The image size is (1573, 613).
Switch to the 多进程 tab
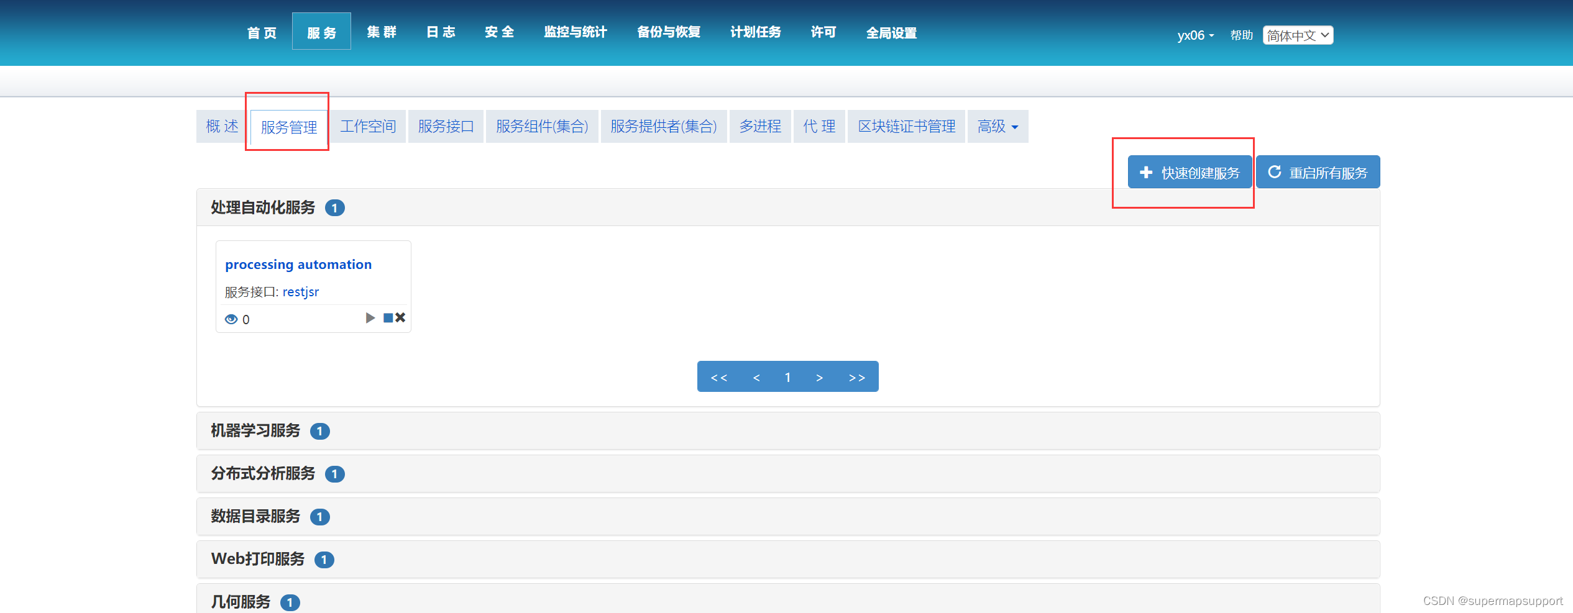pyautogui.click(x=760, y=127)
